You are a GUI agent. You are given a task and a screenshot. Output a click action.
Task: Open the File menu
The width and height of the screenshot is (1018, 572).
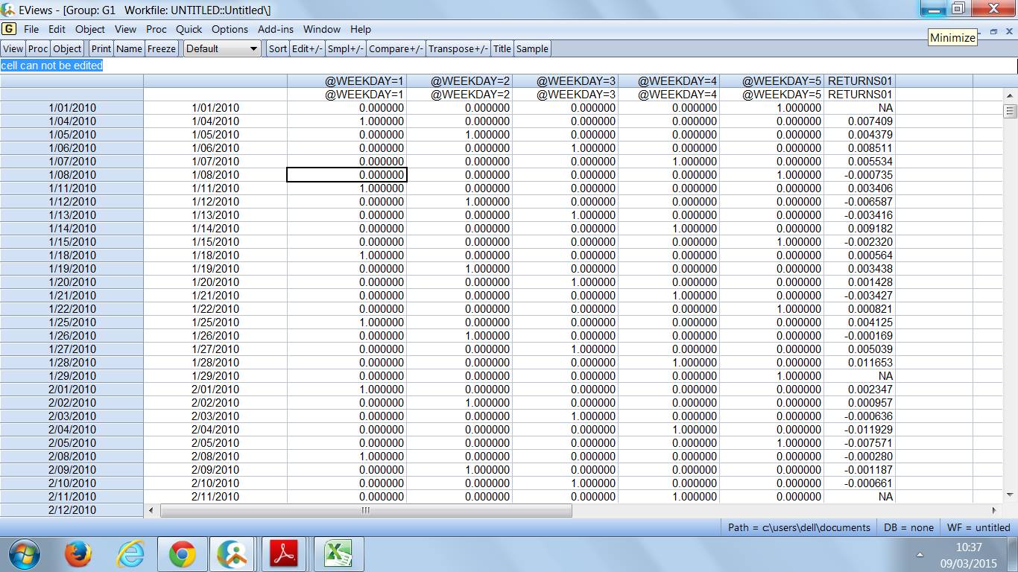point(31,29)
